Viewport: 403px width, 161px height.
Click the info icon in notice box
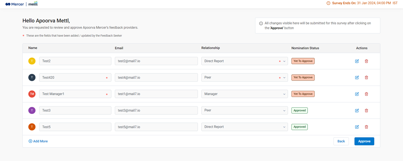(x=261, y=23)
